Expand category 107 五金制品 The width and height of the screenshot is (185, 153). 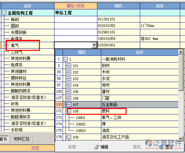[69, 104]
